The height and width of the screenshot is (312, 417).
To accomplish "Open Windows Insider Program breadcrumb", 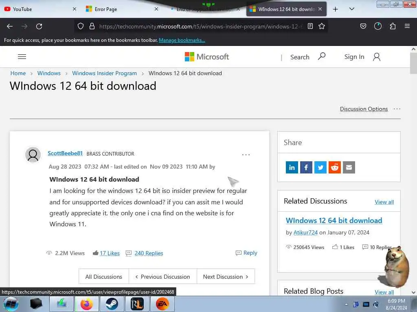I will tap(104, 73).
